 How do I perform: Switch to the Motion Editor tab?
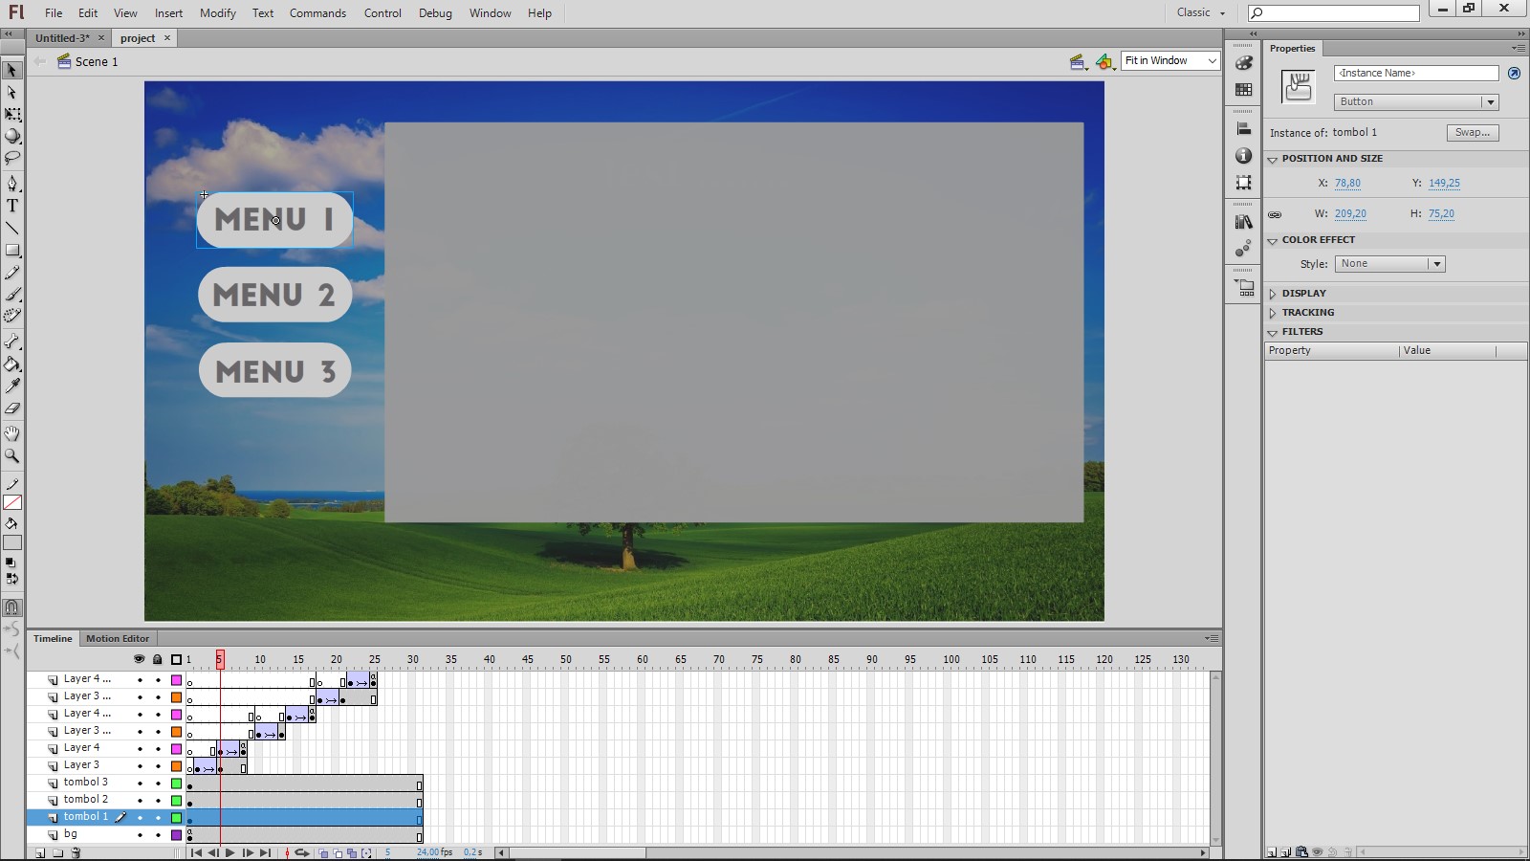(x=118, y=638)
